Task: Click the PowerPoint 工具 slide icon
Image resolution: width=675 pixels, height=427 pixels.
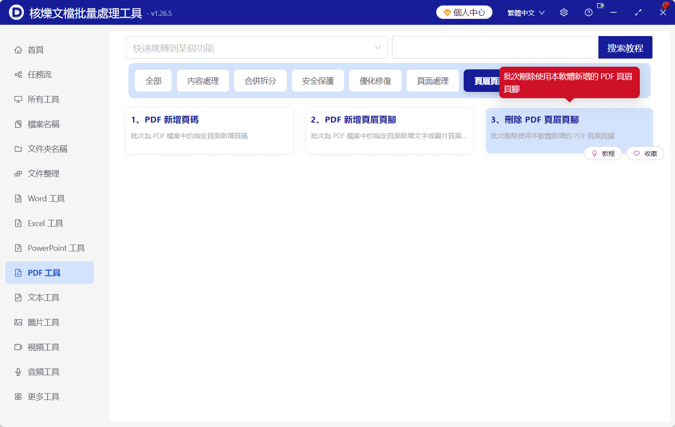Action: click(x=18, y=248)
